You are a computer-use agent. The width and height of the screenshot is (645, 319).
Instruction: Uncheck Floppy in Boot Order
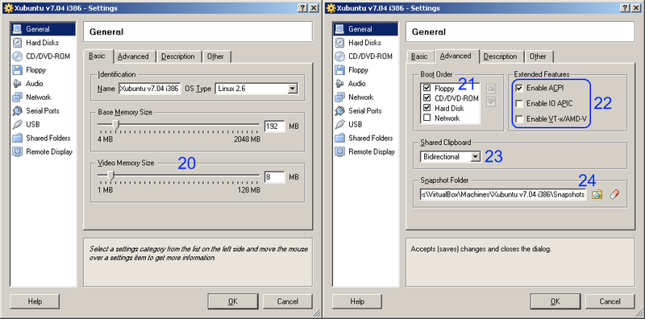click(x=427, y=88)
